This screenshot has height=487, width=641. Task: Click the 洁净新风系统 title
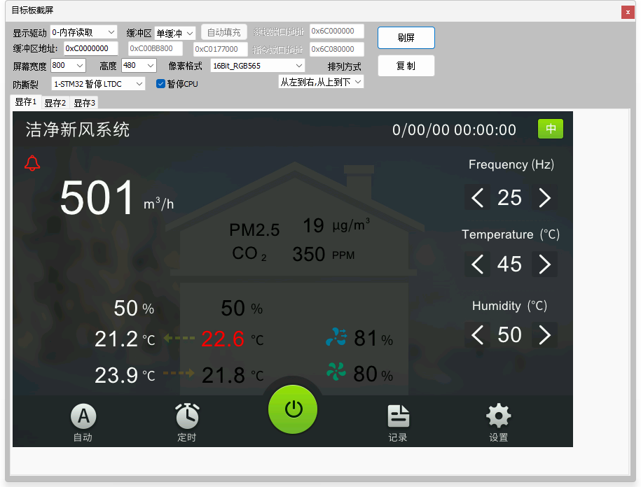click(x=78, y=130)
